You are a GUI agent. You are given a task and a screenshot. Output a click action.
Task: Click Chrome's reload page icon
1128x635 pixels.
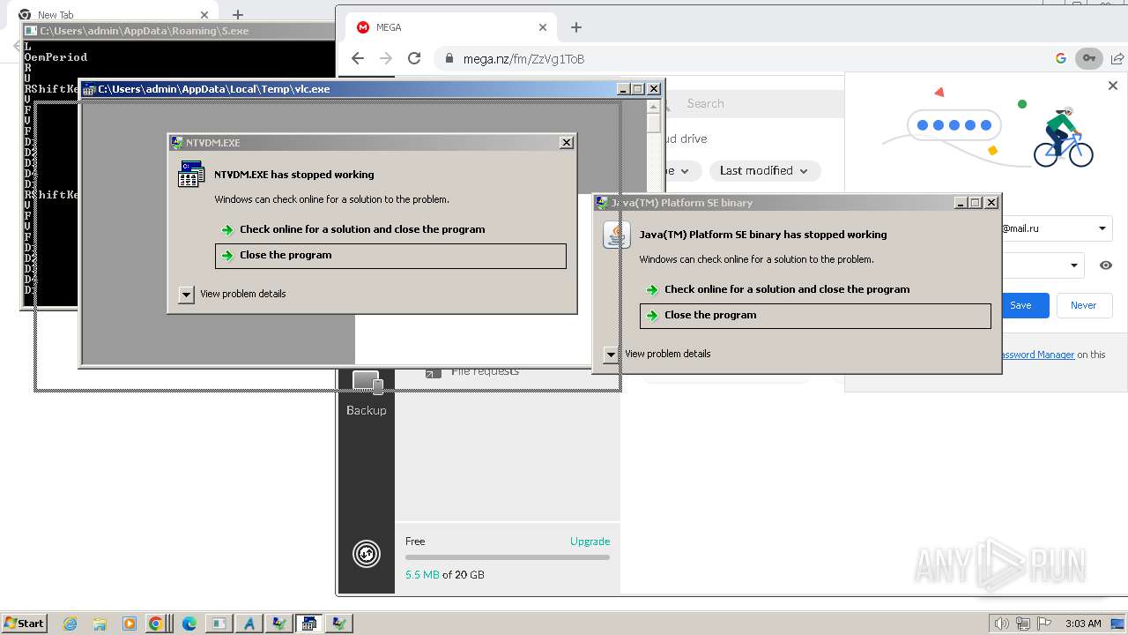[414, 58]
